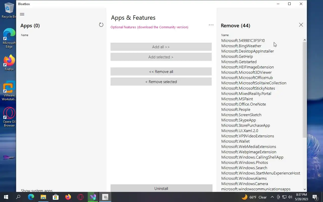The width and height of the screenshot is (323, 202).
Task: Close the Remove panel
Action: (x=301, y=25)
